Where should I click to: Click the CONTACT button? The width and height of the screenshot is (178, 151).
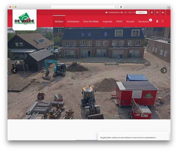point(141,12)
